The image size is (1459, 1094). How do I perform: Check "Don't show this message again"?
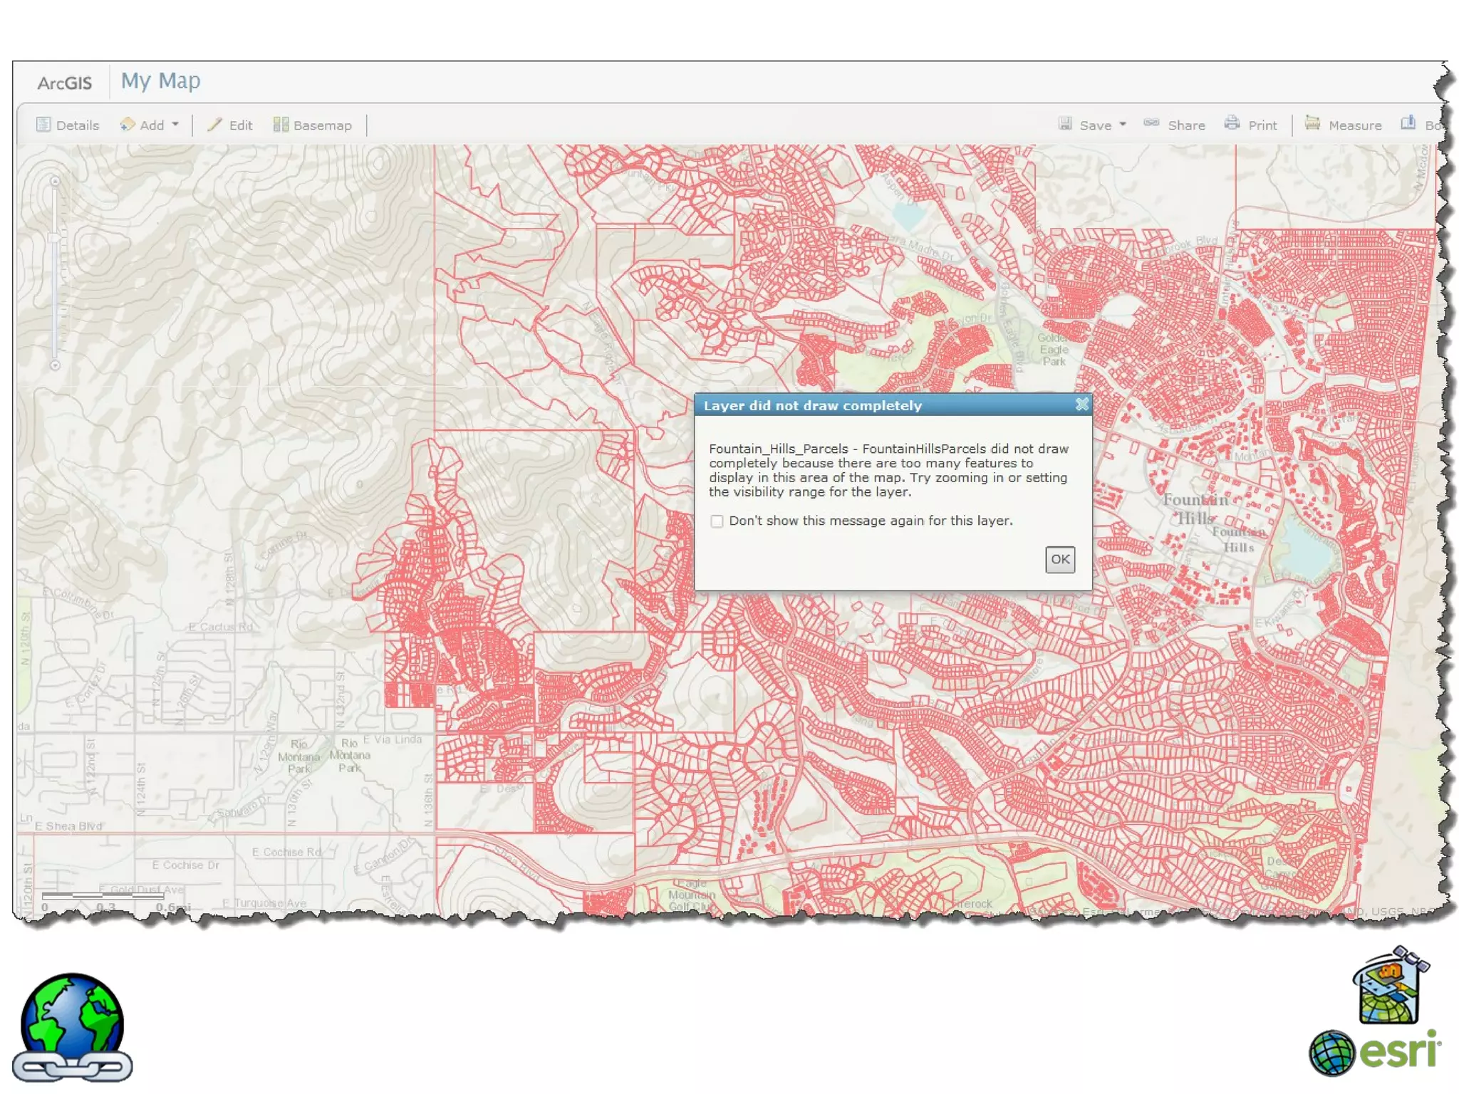click(717, 521)
